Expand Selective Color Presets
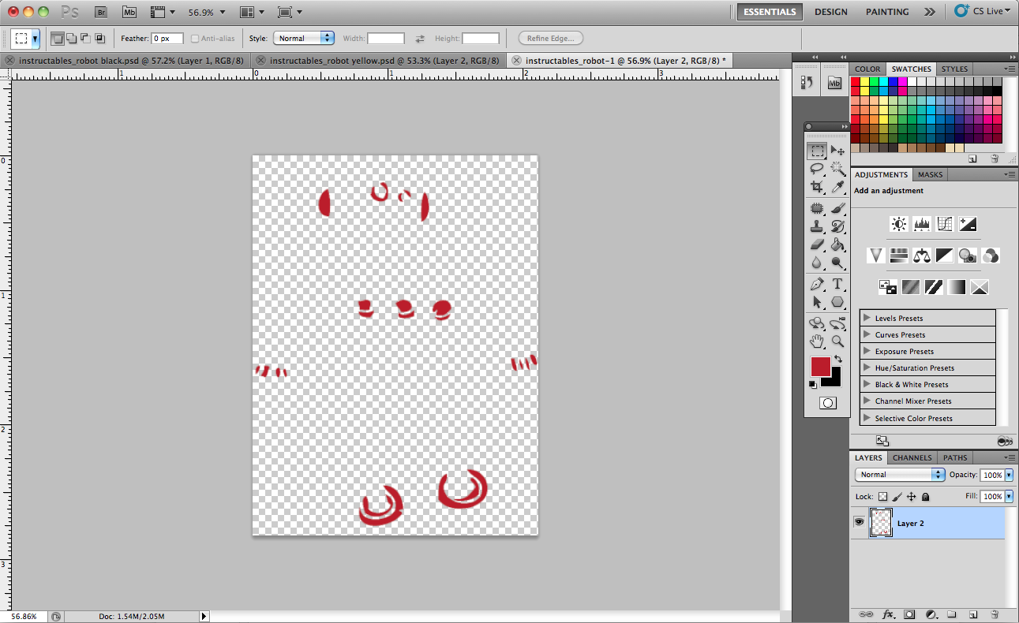The image size is (1019, 623). [867, 418]
